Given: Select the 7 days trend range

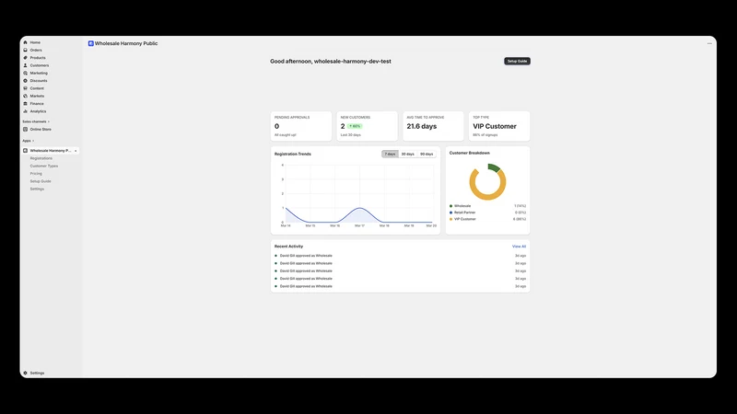Looking at the screenshot, I should pos(390,154).
